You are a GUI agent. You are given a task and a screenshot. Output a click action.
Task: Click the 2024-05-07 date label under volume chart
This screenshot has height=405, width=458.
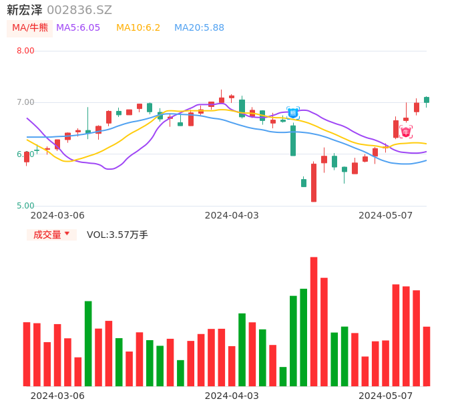tap(386, 396)
